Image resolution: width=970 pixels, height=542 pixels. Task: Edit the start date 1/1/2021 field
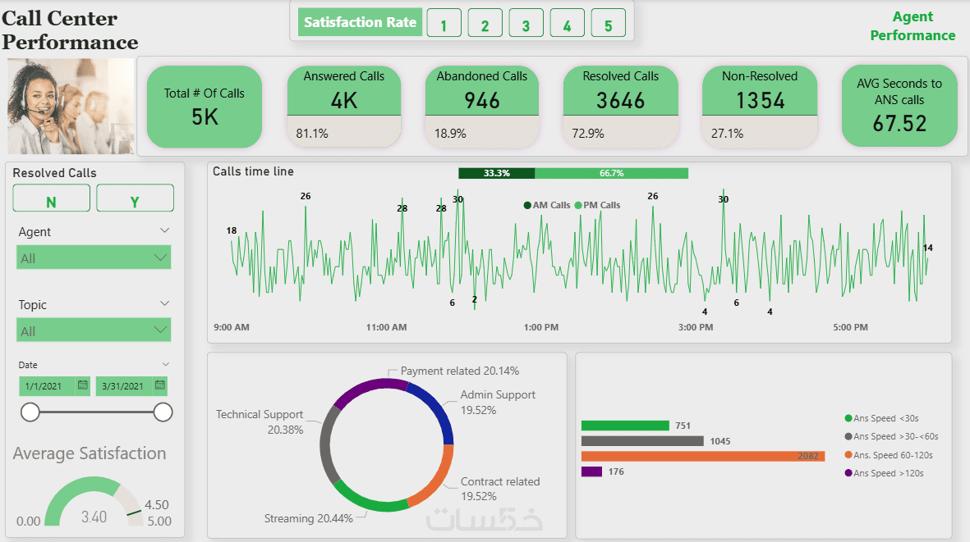pyautogui.click(x=47, y=386)
